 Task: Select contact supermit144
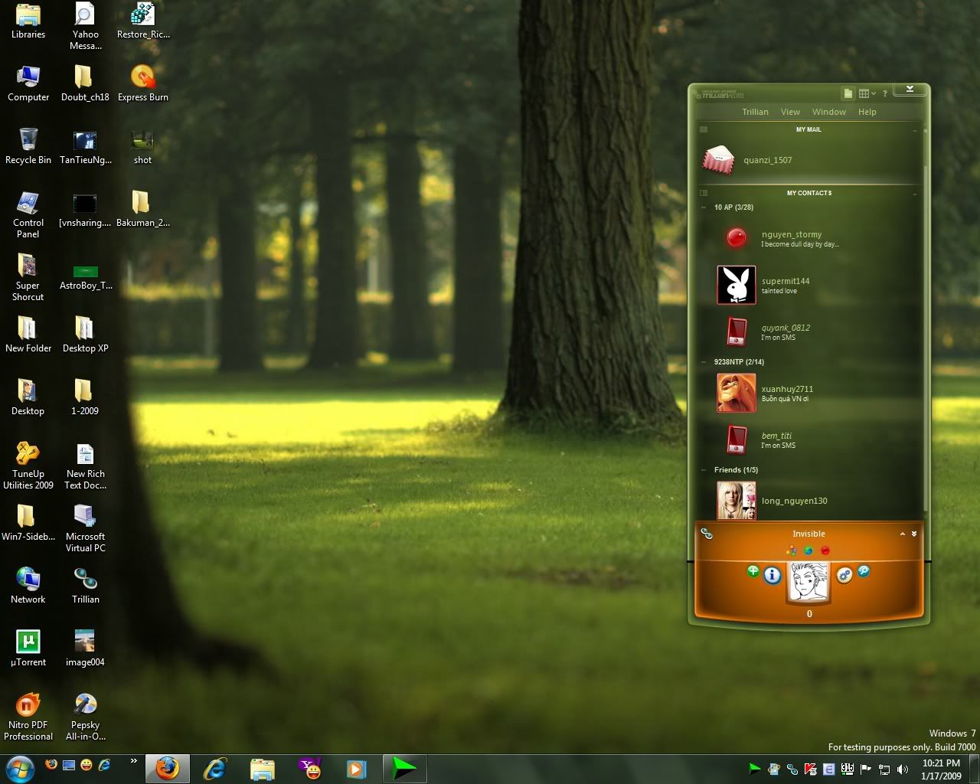pos(808,285)
